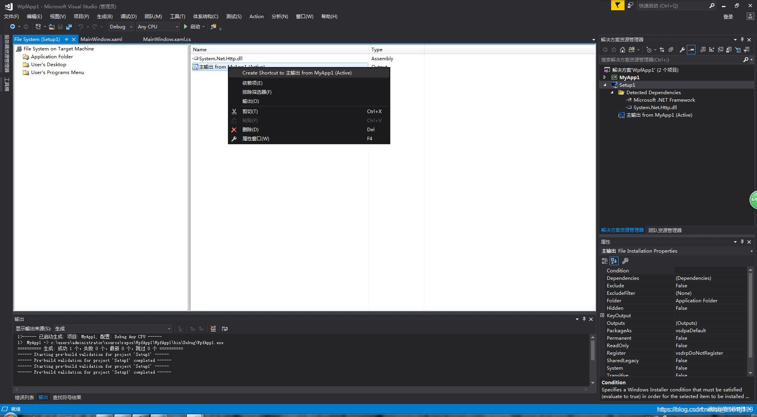Click the yellow notification filter flag
This screenshot has width=757, height=417.
617,6
